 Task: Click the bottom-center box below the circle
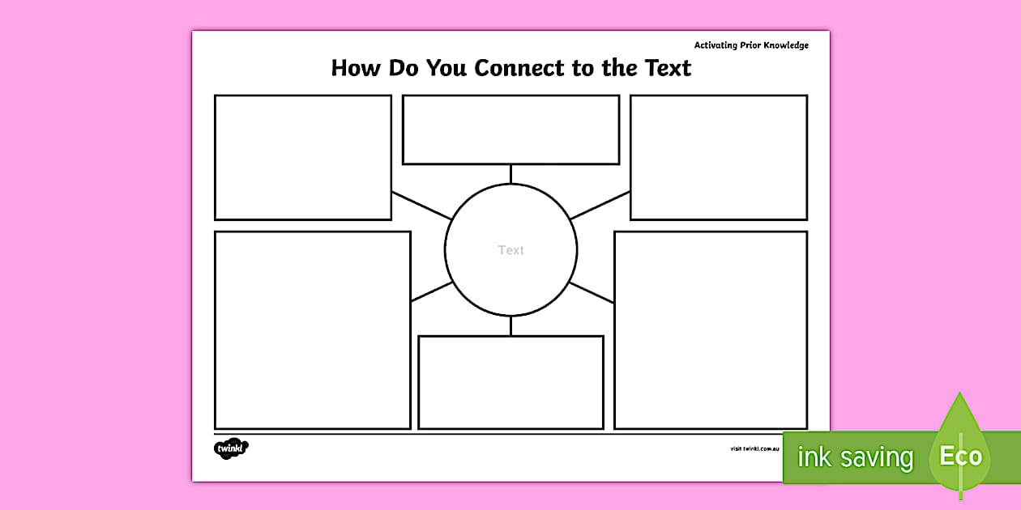(x=510, y=382)
